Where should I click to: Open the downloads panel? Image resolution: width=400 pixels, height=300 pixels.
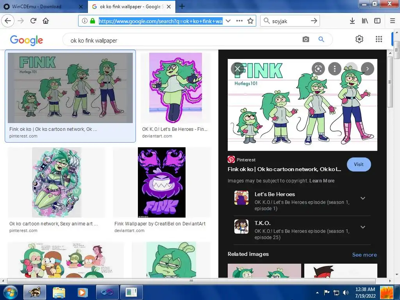point(352,21)
